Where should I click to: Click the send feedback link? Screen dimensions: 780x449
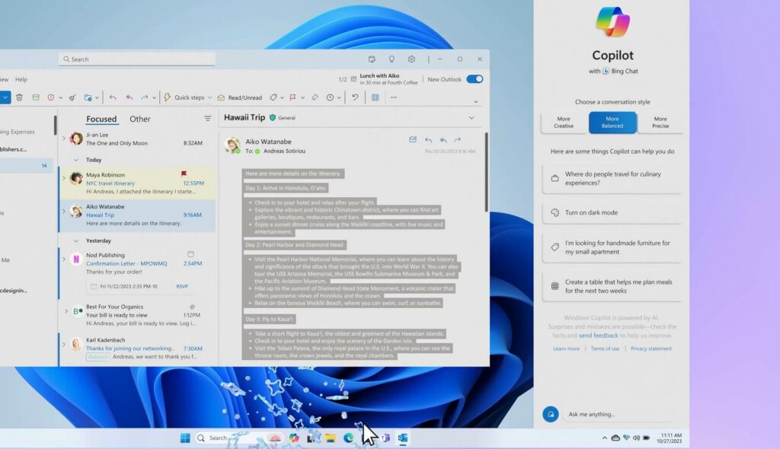[599, 335]
